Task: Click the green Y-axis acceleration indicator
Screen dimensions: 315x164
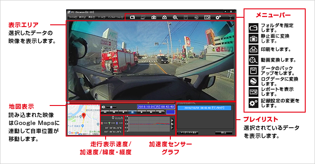Action: click(x=110, y=123)
